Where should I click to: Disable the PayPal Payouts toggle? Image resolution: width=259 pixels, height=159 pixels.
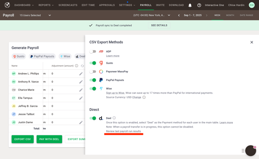(x=93, y=80)
